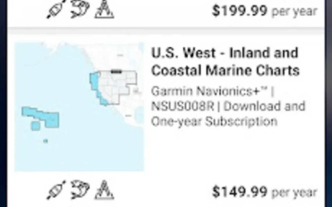Open the U.S. West coverage map thumbnail

[x=79, y=106]
